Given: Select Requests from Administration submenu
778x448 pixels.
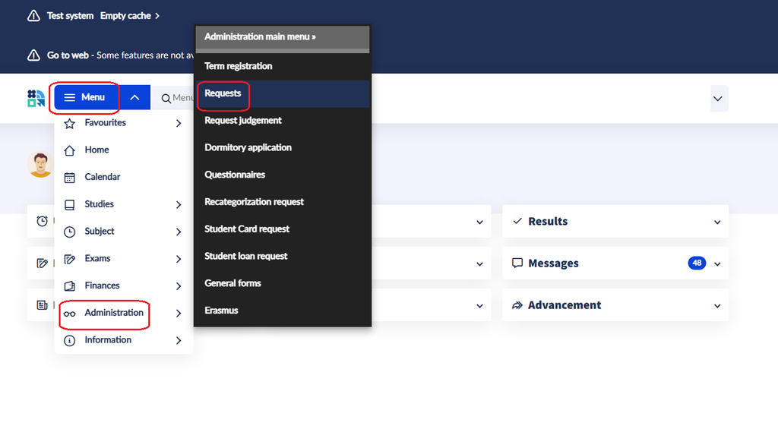Looking at the screenshot, I should (x=223, y=93).
